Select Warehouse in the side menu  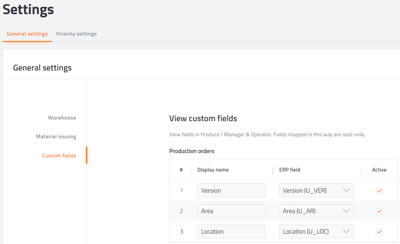coord(62,117)
